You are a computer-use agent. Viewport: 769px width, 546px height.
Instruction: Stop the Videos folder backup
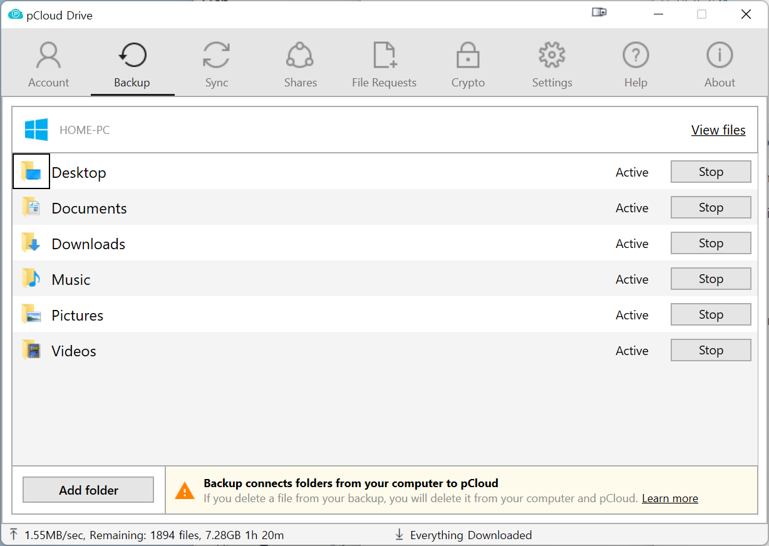(x=711, y=350)
